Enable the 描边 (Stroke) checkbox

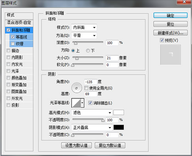click(8, 51)
